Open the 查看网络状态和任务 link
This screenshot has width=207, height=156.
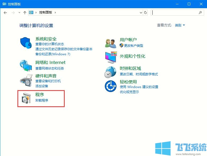point(50,68)
